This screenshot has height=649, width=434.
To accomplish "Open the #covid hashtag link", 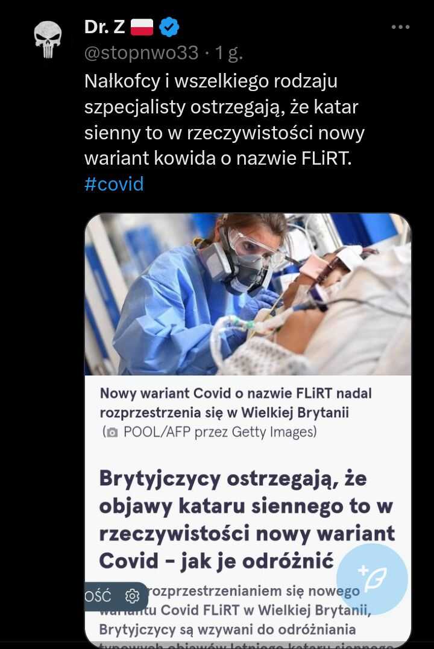I will click(x=114, y=184).
